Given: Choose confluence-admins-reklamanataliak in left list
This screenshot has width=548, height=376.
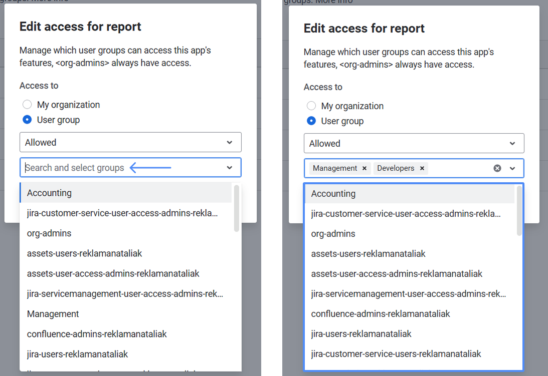Looking at the screenshot, I should click(97, 334).
